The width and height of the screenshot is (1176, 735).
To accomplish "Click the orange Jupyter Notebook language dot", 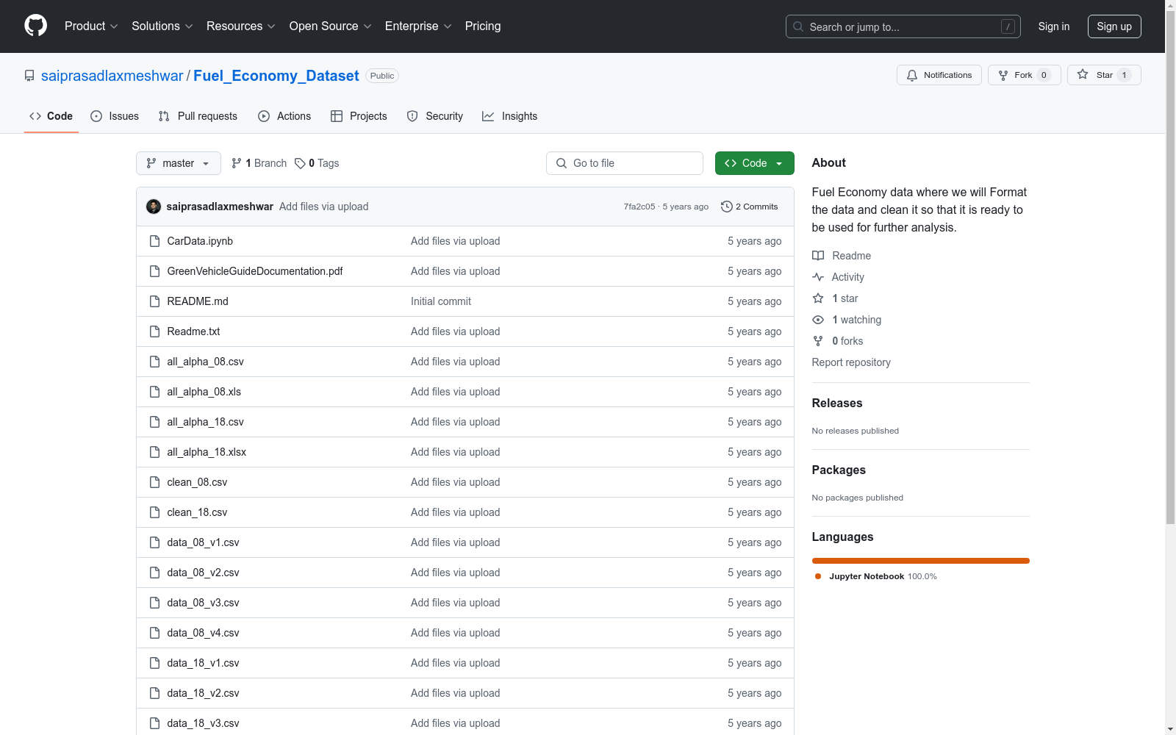I will pos(818,576).
